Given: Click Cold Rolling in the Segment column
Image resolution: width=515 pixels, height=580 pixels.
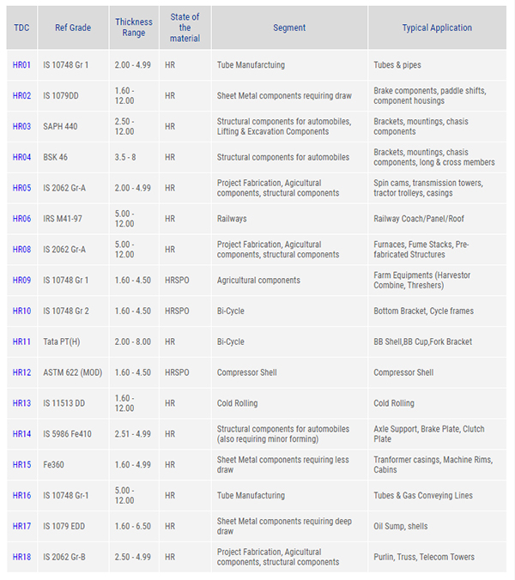Looking at the screenshot, I should (x=237, y=402).
